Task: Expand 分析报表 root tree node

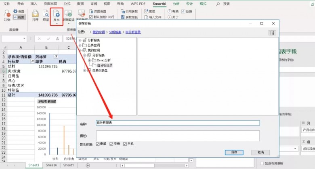Action: [x=80, y=40]
